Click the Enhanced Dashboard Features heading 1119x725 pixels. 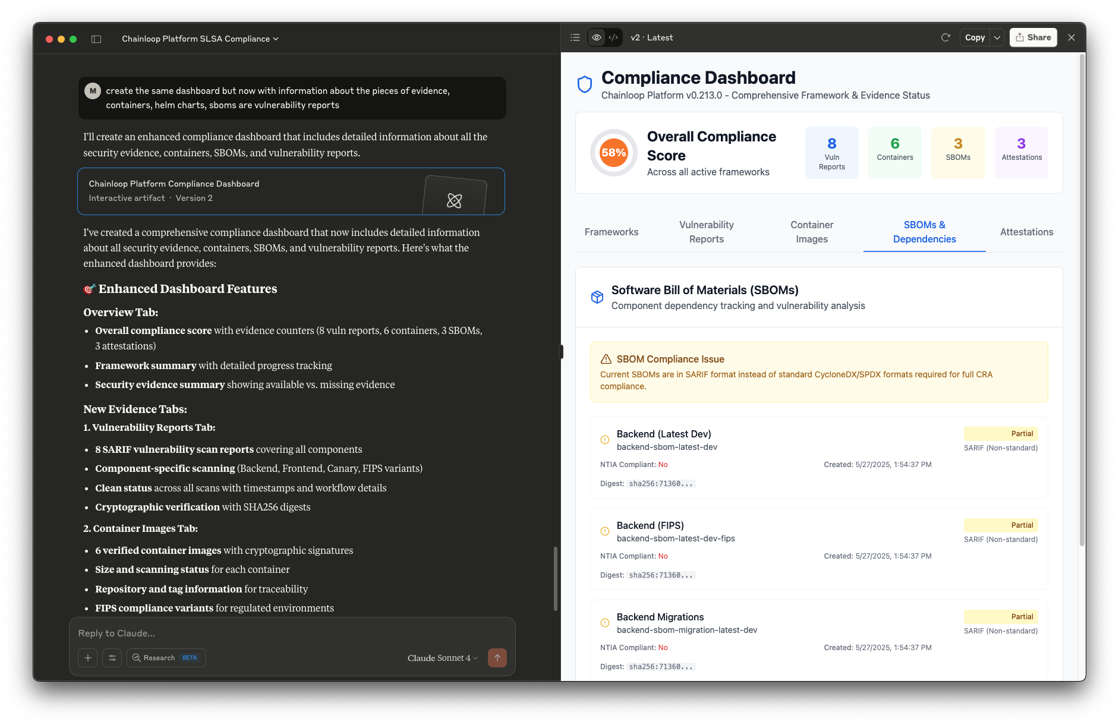click(181, 289)
